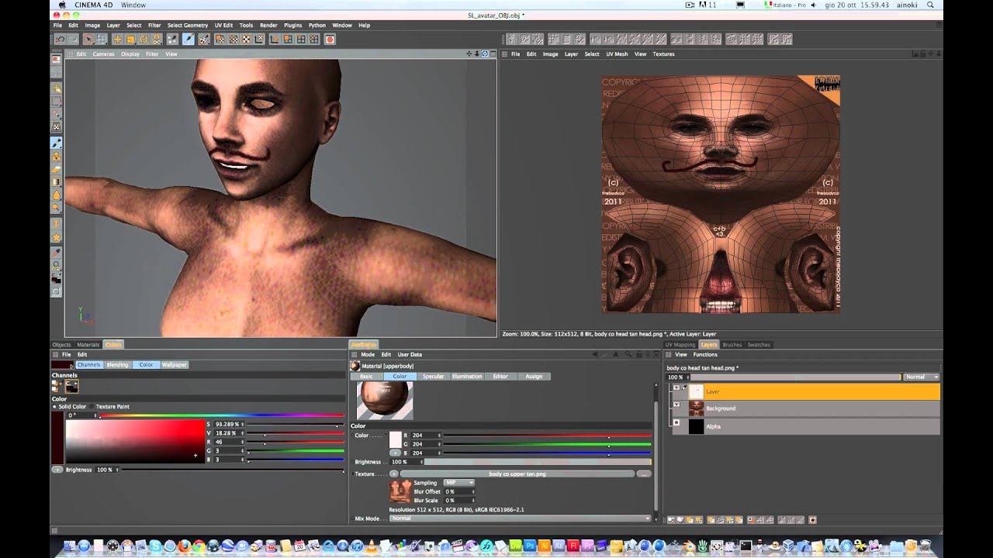Select the Text tool in left palette
The image size is (993, 558).
[x=57, y=222]
